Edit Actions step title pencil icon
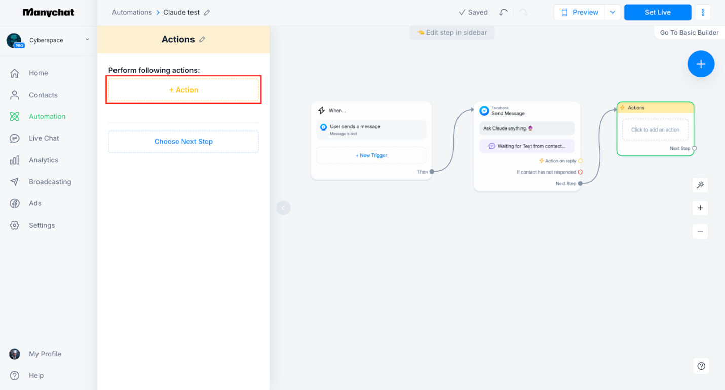Viewport: 725px width, 390px height. coord(202,40)
